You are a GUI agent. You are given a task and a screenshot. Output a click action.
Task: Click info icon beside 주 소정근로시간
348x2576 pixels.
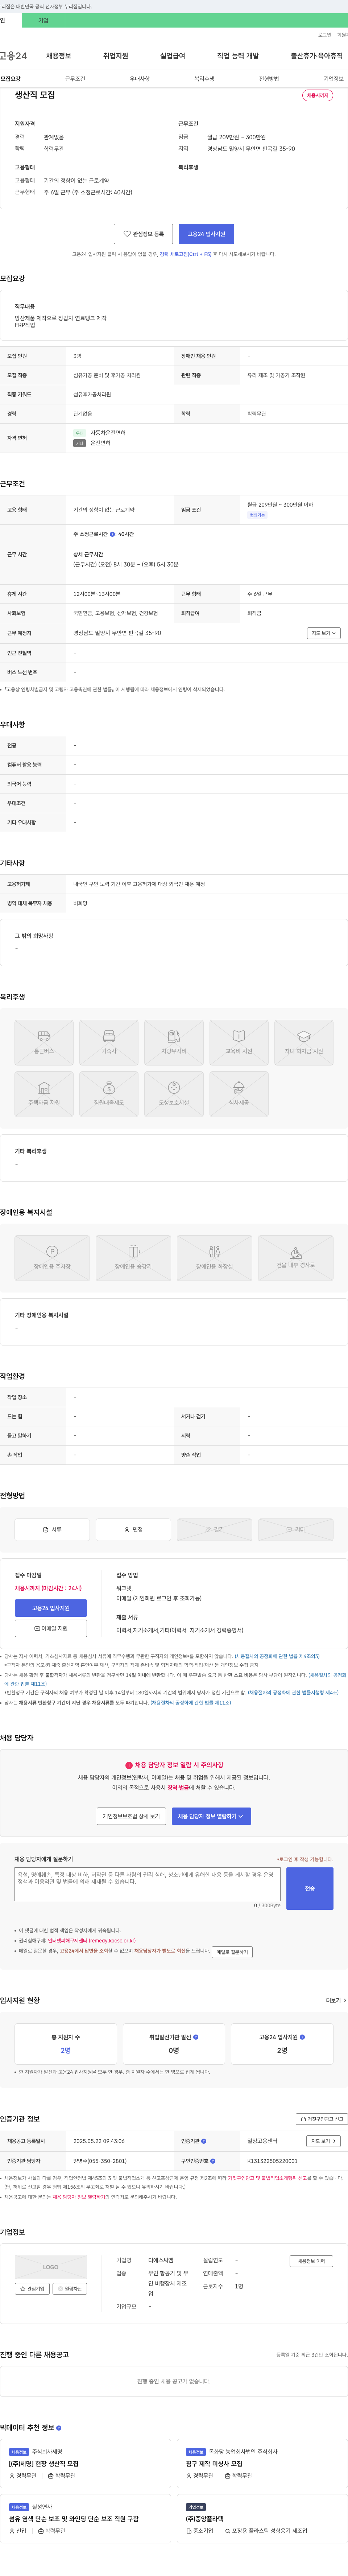coord(112,534)
